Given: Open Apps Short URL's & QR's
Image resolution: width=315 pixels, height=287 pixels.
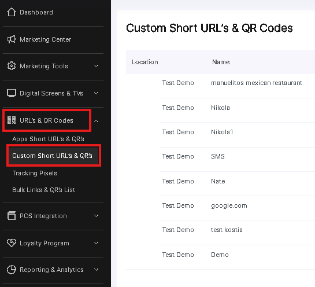Looking at the screenshot, I should (x=48, y=139).
